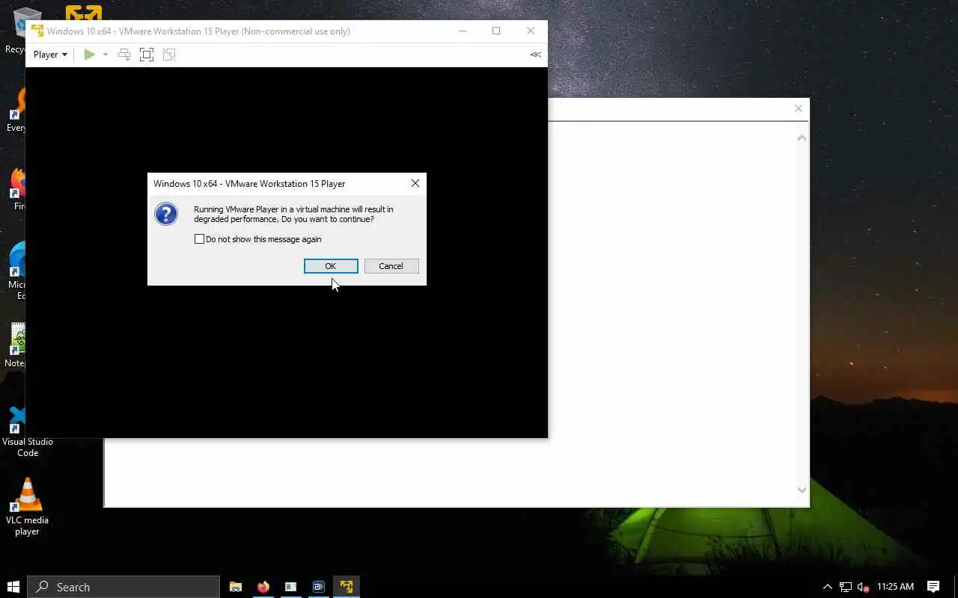Close the white background window
Screen dimensions: 958x598
(x=799, y=108)
